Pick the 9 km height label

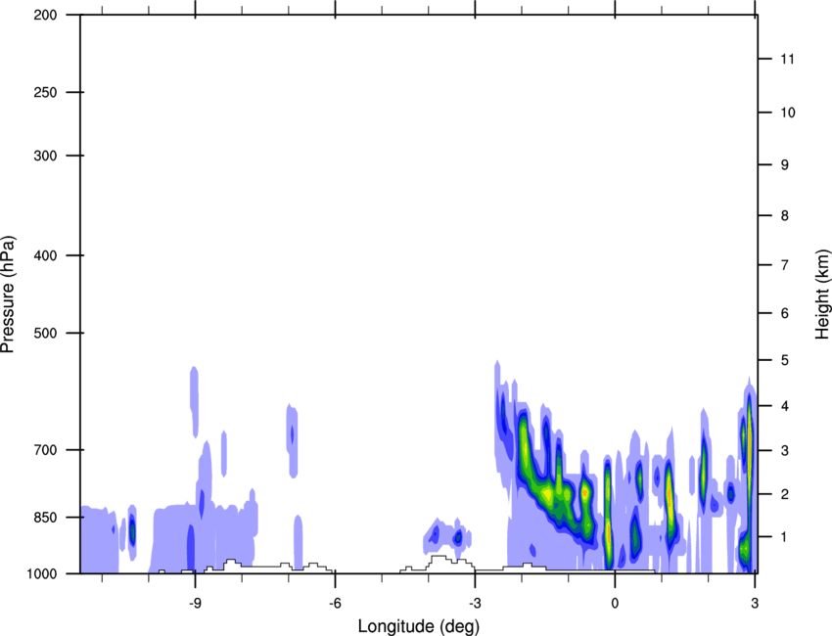[785, 165]
